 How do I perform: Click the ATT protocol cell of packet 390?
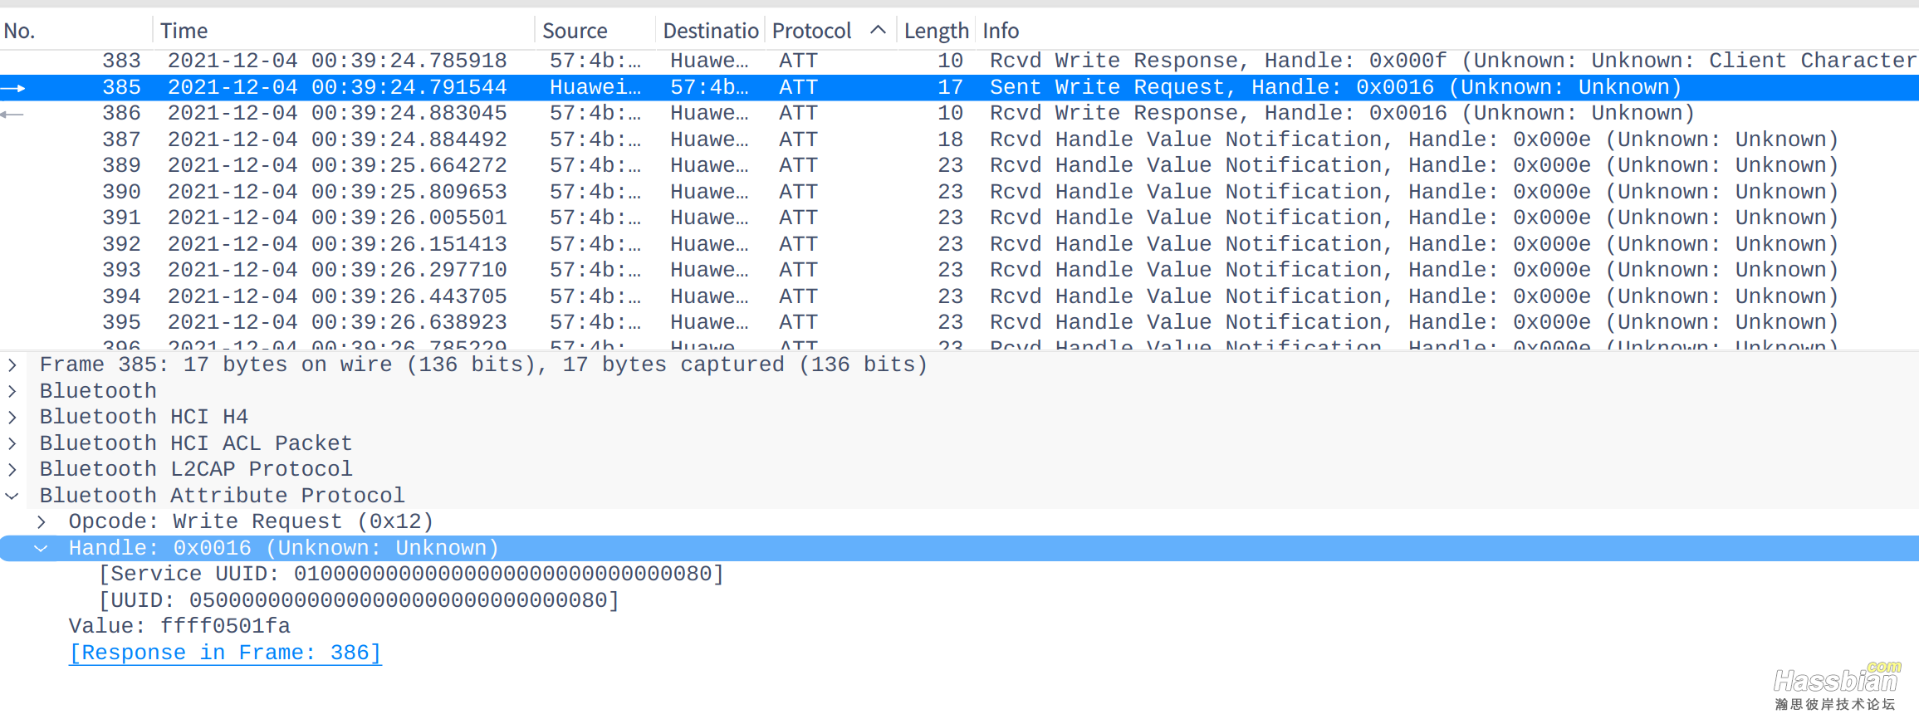798,192
